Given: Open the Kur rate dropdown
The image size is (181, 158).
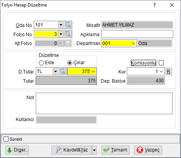Looking at the screenshot, I should [x=161, y=72].
